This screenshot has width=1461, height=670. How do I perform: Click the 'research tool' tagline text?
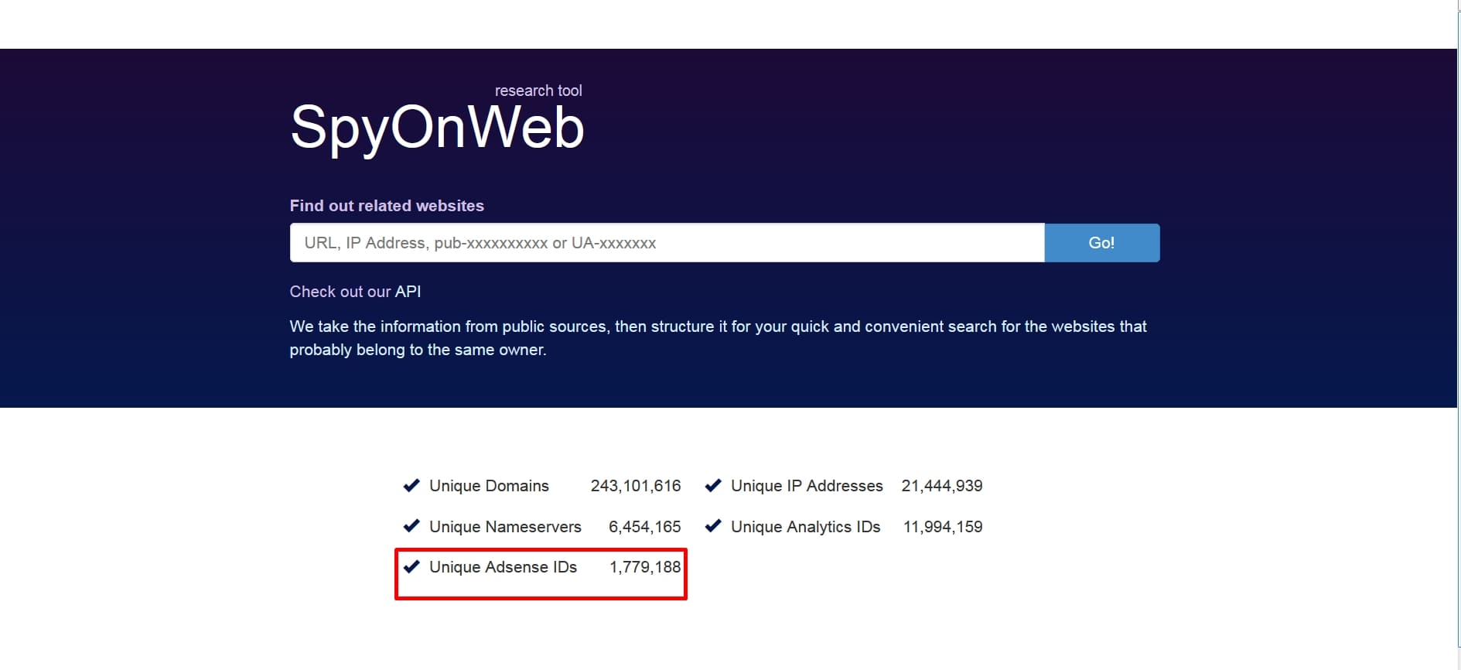pyautogui.click(x=538, y=91)
